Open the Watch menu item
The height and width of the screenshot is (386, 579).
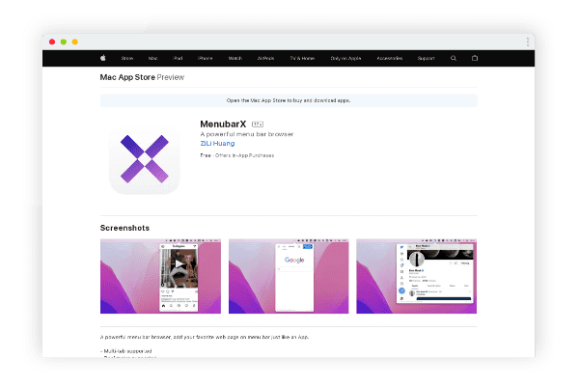coord(234,58)
